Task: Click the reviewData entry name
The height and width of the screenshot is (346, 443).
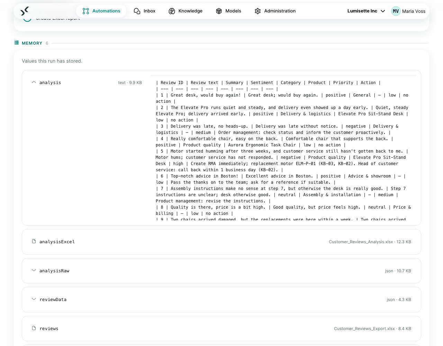Action: (53, 300)
